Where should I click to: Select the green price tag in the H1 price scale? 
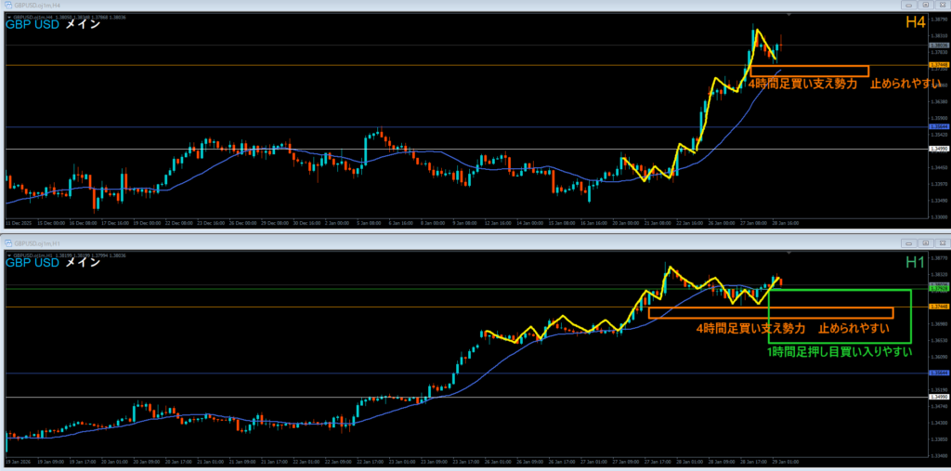pos(938,289)
